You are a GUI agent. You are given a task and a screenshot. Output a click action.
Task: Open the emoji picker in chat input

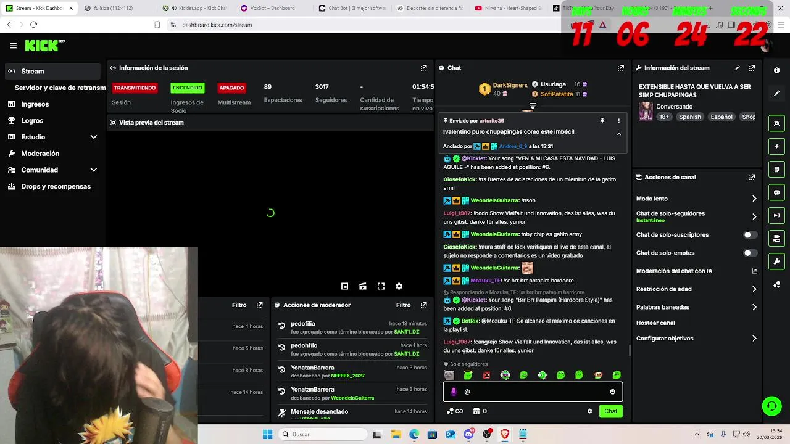pos(612,392)
